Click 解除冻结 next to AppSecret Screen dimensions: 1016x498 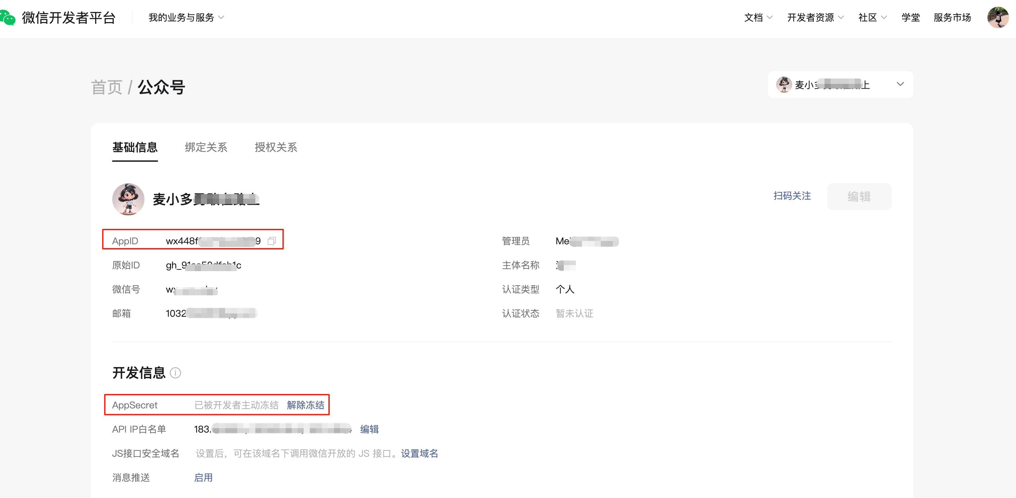click(x=305, y=405)
